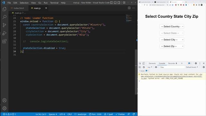Click the errors and warnings status item
The height and width of the screenshot is (116, 206).
pos(9,114)
